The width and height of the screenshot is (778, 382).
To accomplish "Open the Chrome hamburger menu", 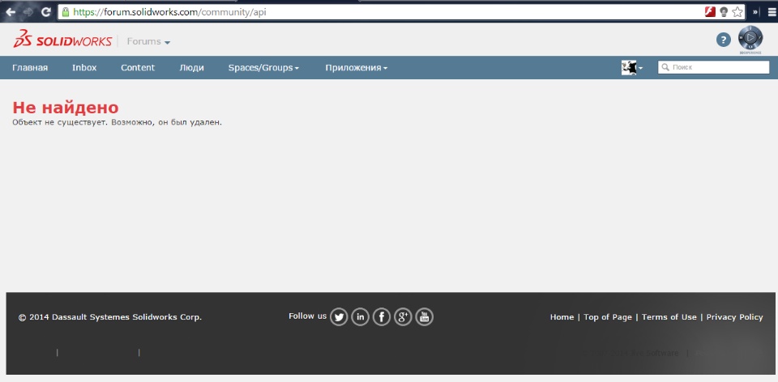I will tap(772, 12).
